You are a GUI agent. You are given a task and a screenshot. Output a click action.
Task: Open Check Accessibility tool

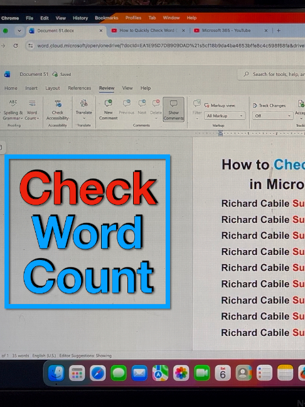58,110
